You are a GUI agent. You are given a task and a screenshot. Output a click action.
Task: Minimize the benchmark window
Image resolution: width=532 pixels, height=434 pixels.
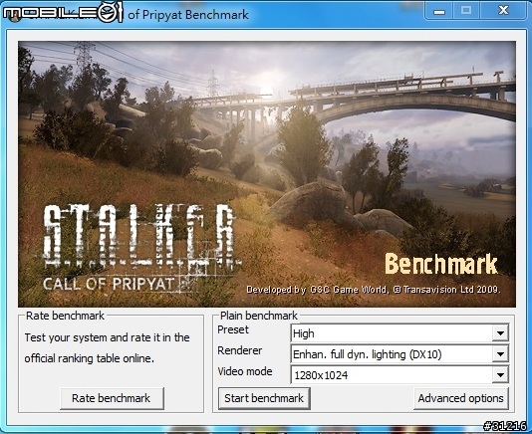[439, 11]
